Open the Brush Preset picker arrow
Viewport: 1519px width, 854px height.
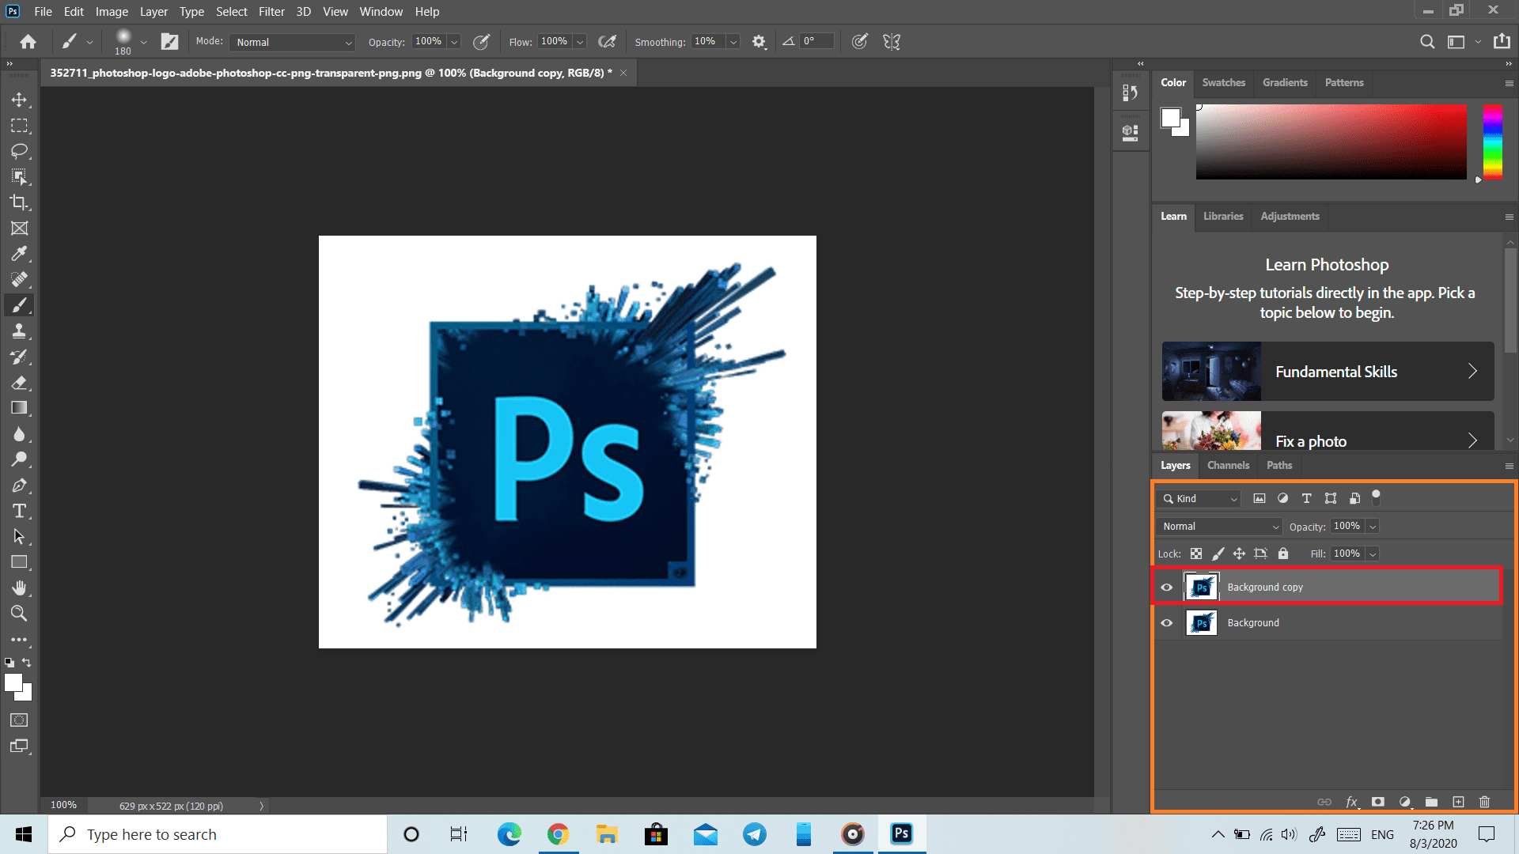click(x=143, y=42)
